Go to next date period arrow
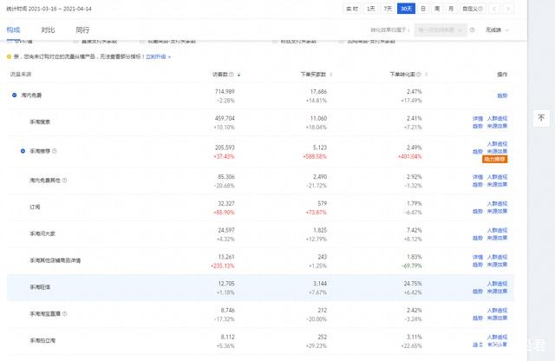The width and height of the screenshot is (555, 361). point(508,9)
